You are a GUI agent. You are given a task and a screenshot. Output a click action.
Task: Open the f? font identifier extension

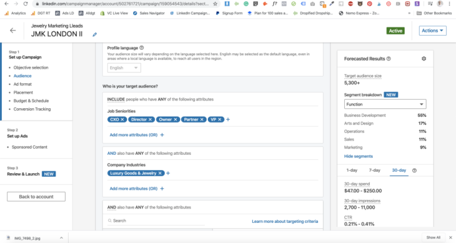click(275, 4)
